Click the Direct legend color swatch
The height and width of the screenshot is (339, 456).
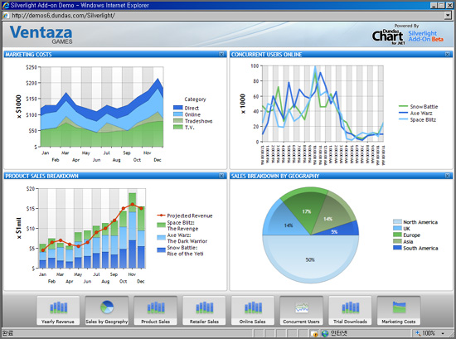(178, 108)
